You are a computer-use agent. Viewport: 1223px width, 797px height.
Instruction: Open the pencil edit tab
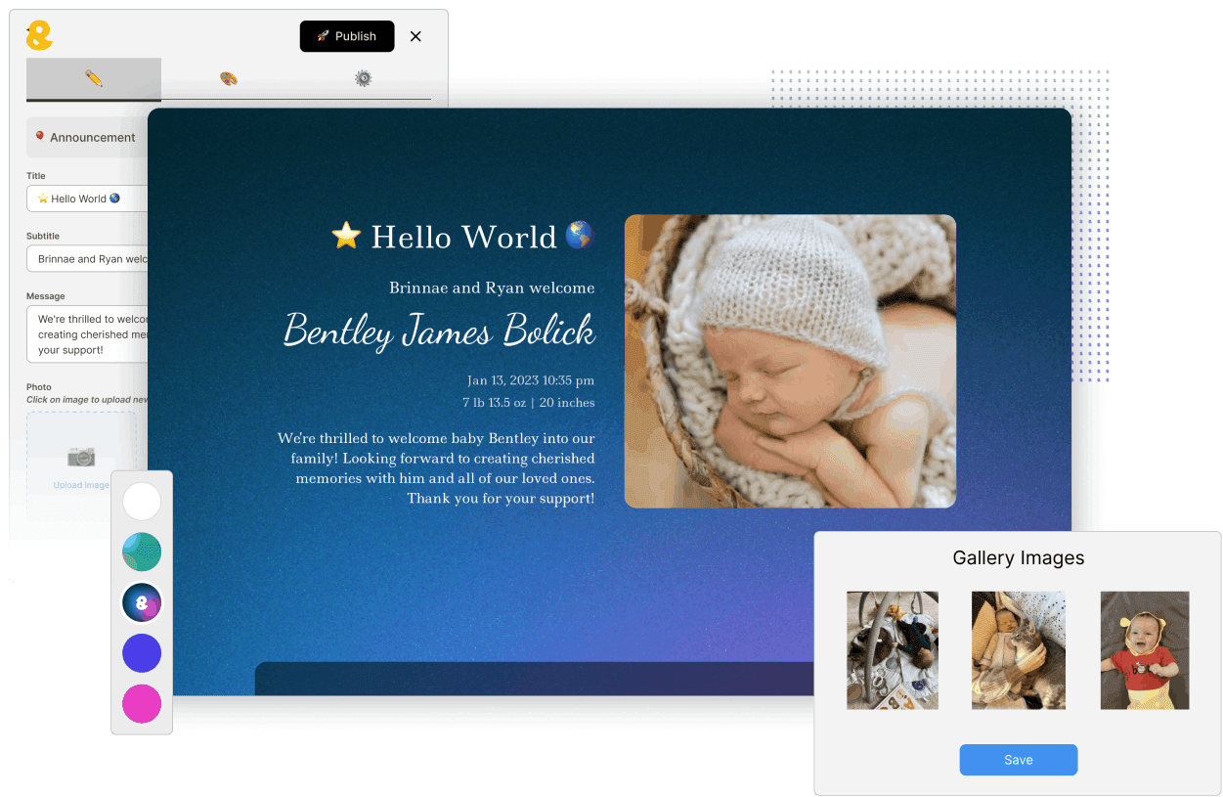click(x=94, y=78)
